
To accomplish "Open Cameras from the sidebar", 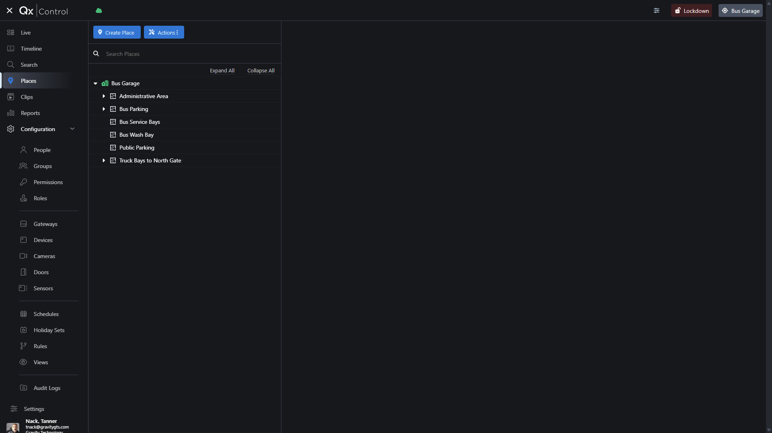I will pyautogui.click(x=44, y=256).
